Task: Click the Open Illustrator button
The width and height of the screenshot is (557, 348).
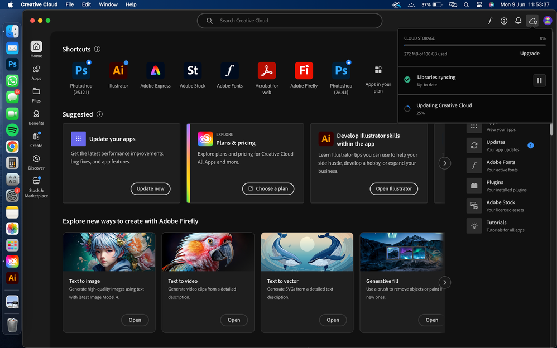Action: (394, 188)
